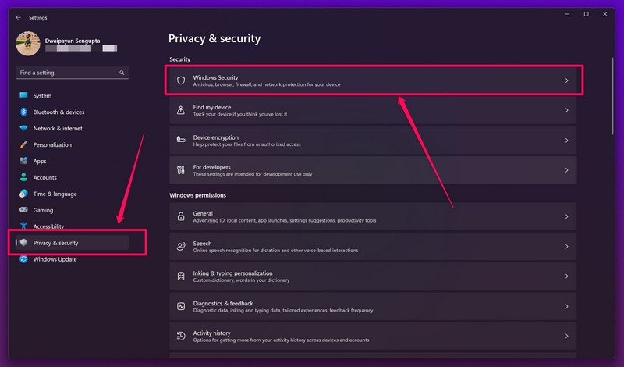Open Diagnostics & feedback settings
The image size is (624, 367).
[x=373, y=306]
